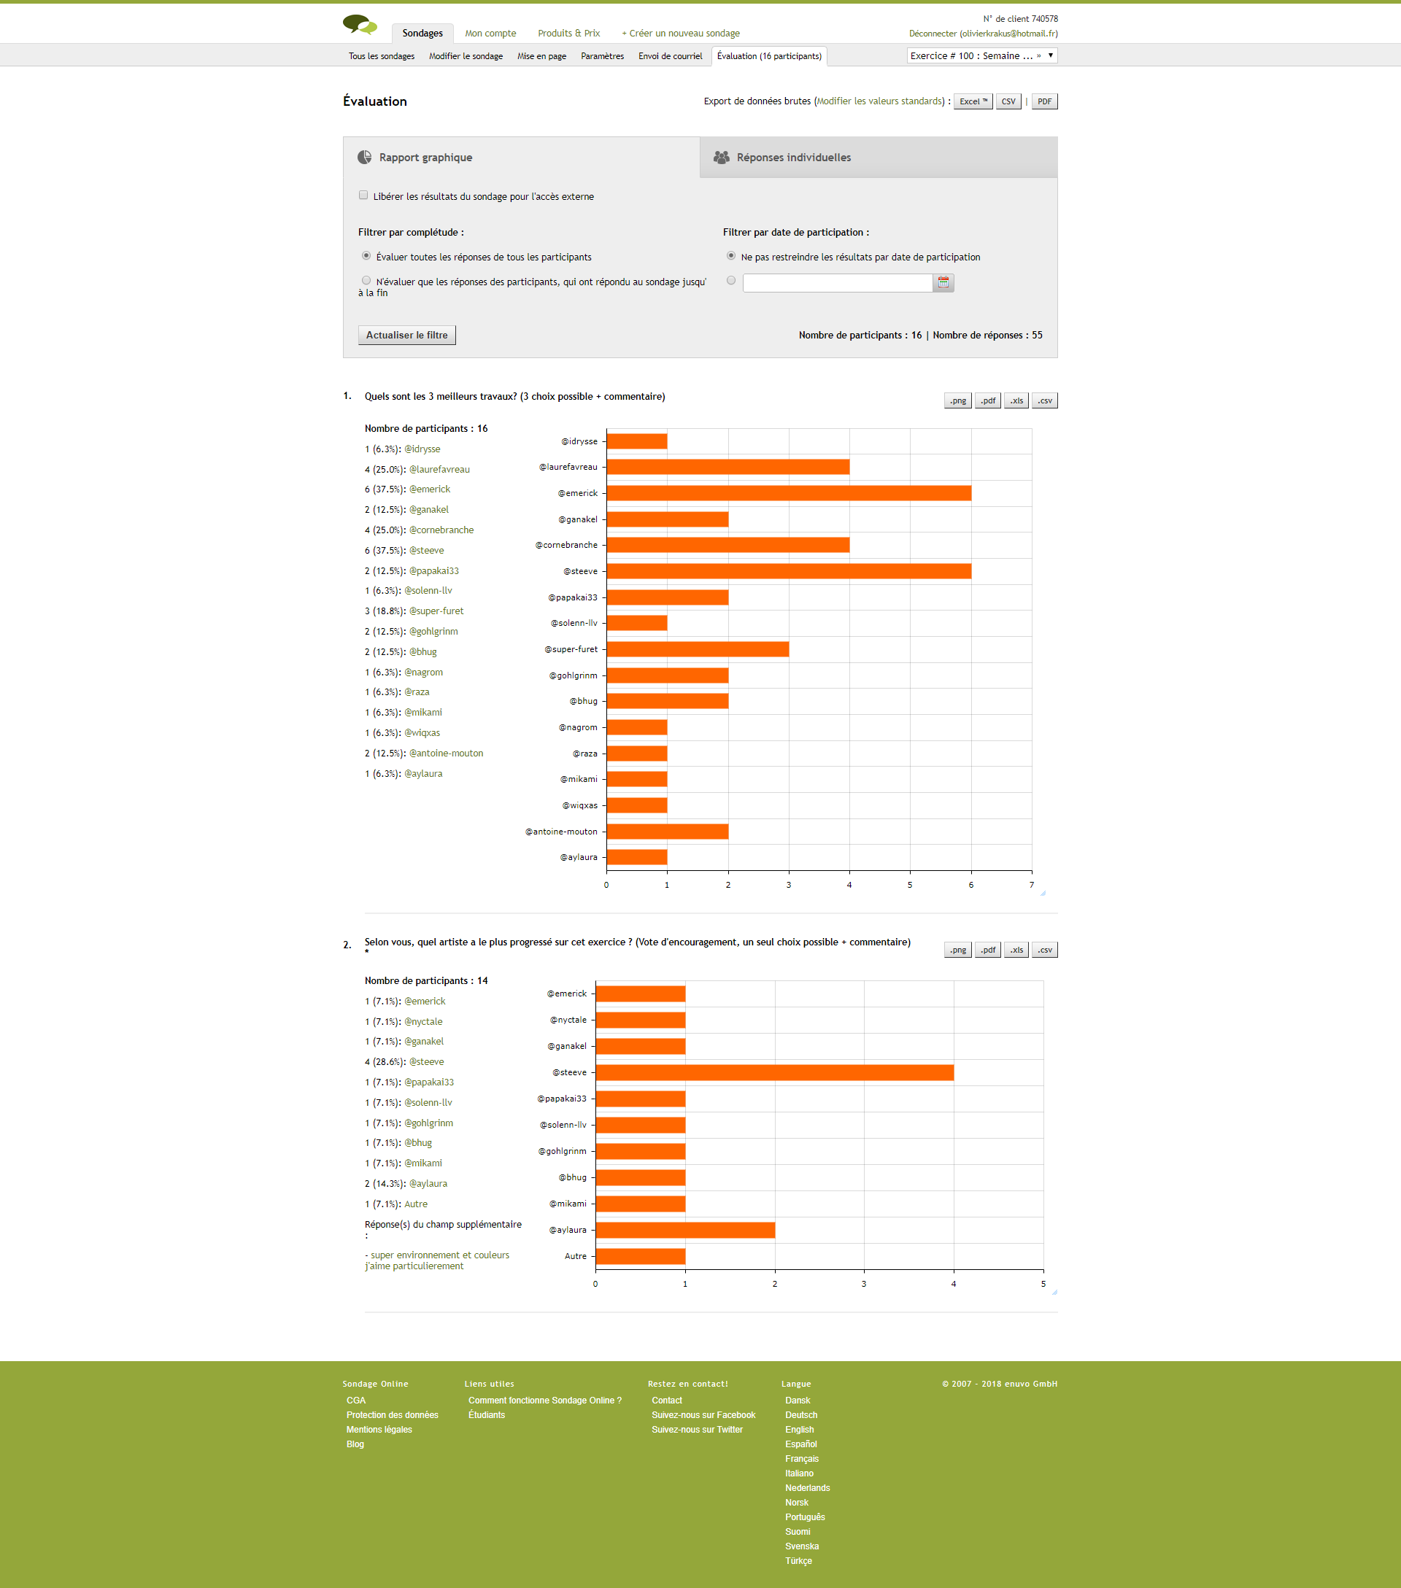Open Mentions légales footer link
The image size is (1401, 1588).
pos(379,1430)
